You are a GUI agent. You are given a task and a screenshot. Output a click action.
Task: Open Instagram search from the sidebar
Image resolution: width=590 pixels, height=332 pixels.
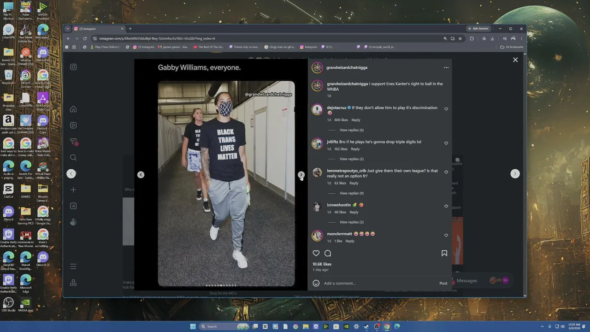coord(73,158)
